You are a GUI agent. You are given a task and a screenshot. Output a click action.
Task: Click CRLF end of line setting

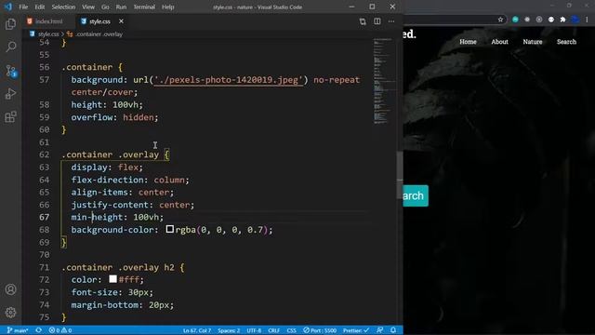(274, 330)
